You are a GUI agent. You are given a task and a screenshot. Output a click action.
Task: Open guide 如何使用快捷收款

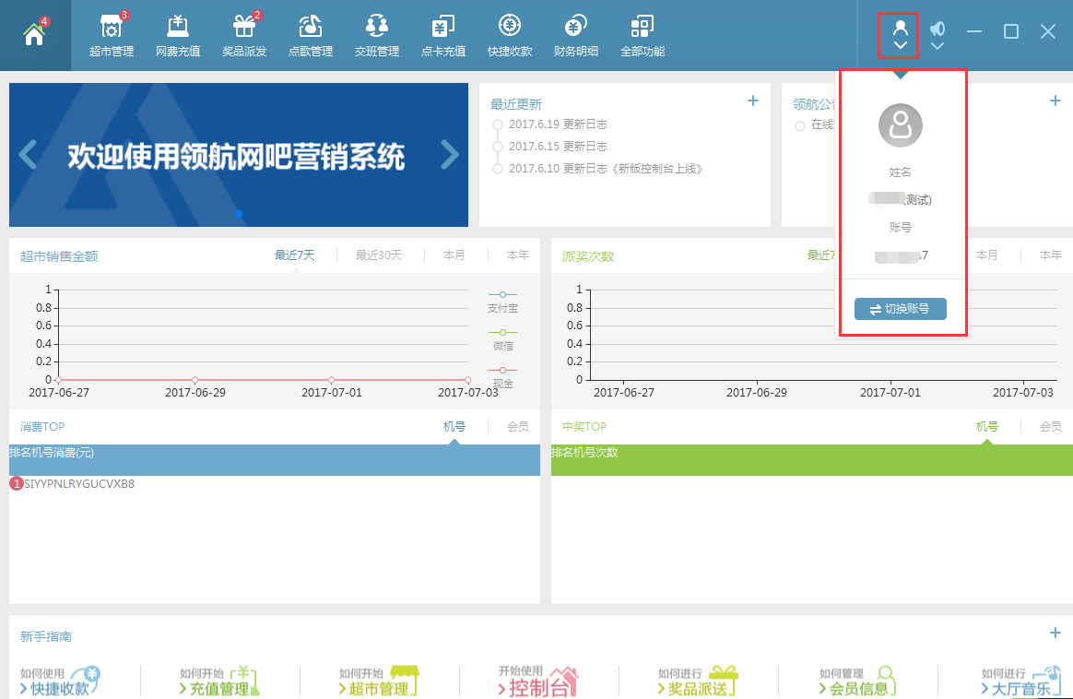click(x=60, y=681)
